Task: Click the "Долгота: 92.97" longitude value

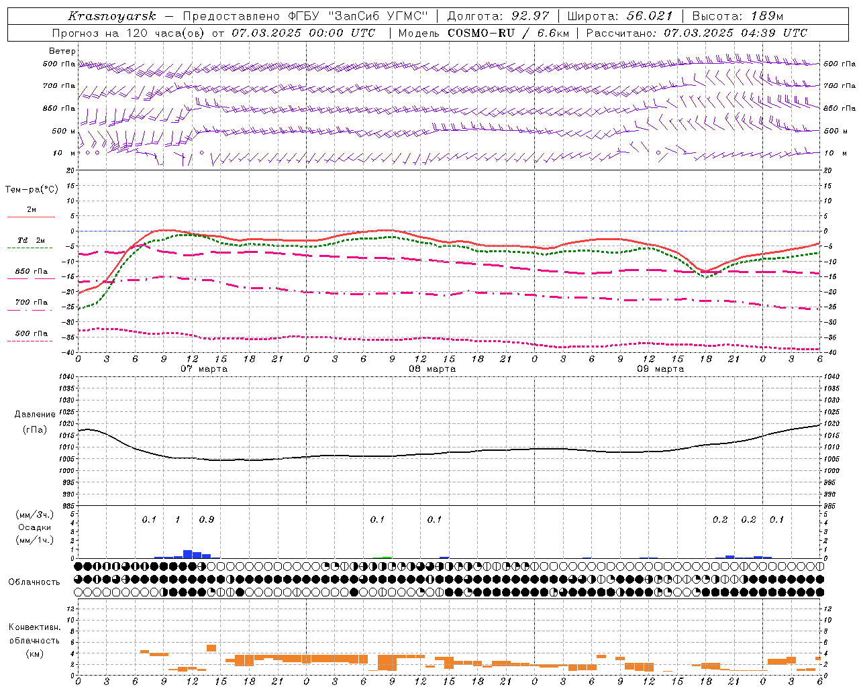Action: tap(497, 16)
